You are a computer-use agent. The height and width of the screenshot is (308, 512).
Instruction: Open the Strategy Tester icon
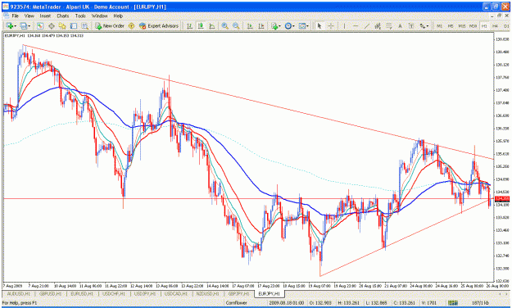[x=85, y=25]
